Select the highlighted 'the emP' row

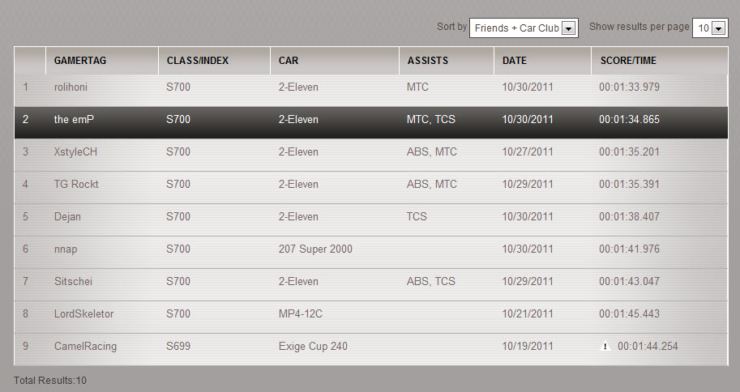[x=371, y=122]
